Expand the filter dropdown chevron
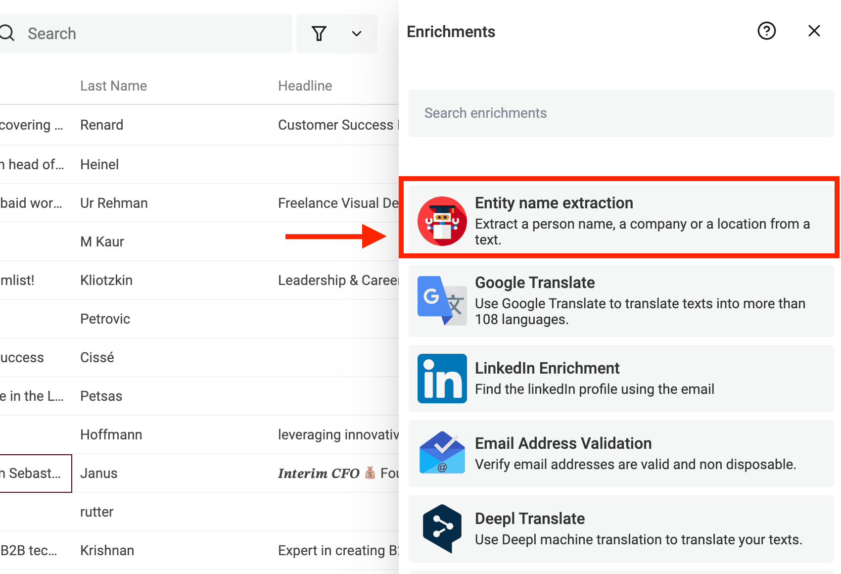 (357, 34)
